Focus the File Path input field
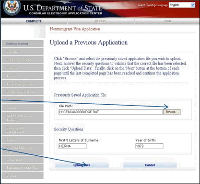Viewport: 200px width, 184px height. pyautogui.click(x=110, y=112)
